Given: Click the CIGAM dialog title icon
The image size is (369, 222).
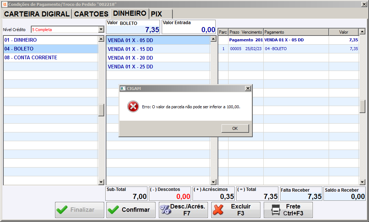Looking at the screenshot, I should point(123,89).
